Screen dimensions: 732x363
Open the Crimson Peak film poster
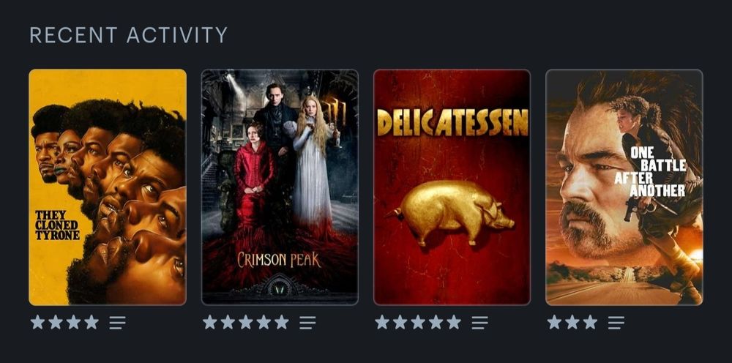(280, 187)
